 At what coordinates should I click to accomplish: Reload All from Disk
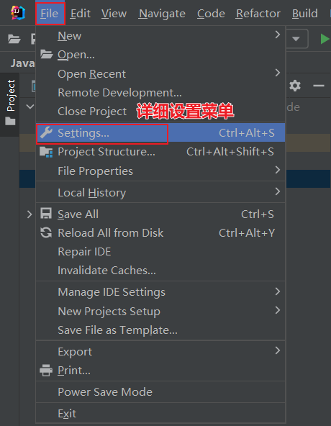tap(160, 233)
